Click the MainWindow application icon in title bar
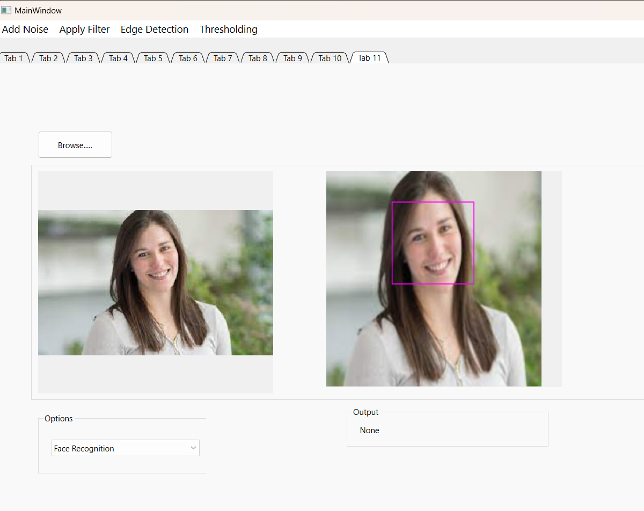The height and width of the screenshot is (511, 644). click(6, 10)
